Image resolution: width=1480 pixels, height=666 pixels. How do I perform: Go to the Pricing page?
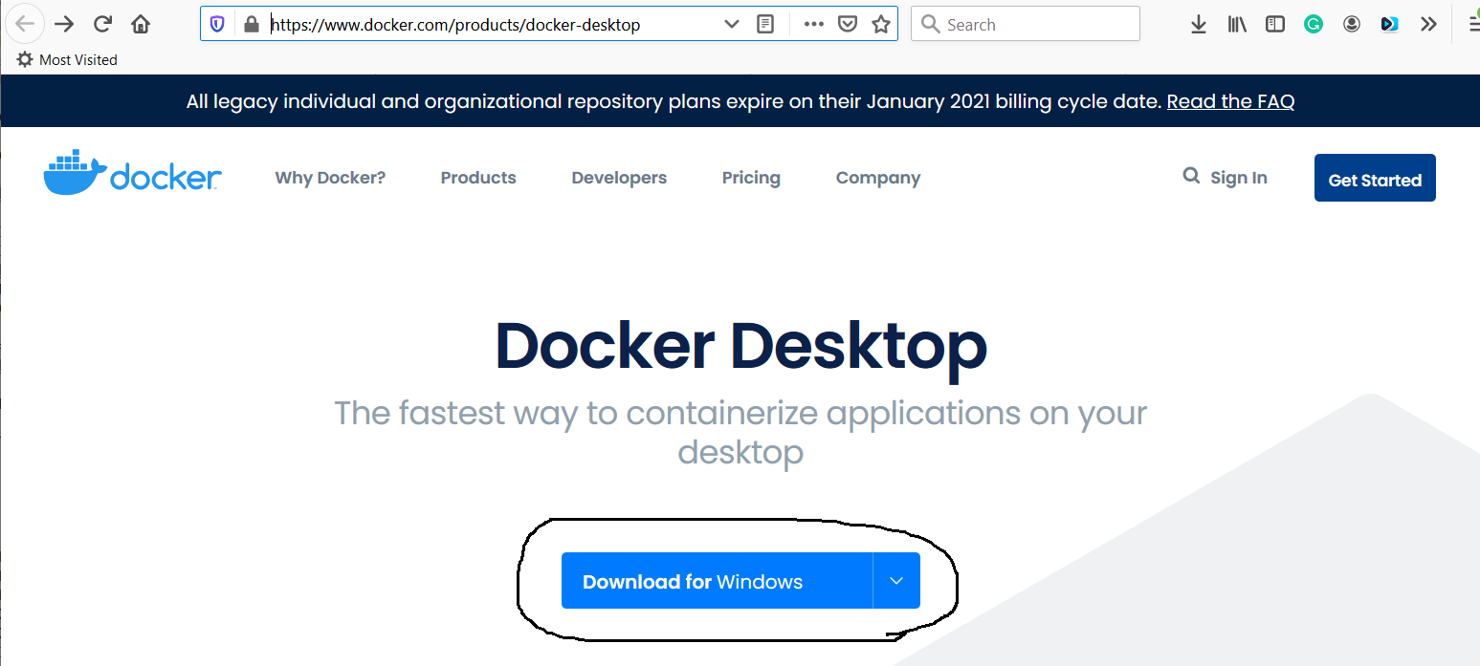[x=751, y=178]
